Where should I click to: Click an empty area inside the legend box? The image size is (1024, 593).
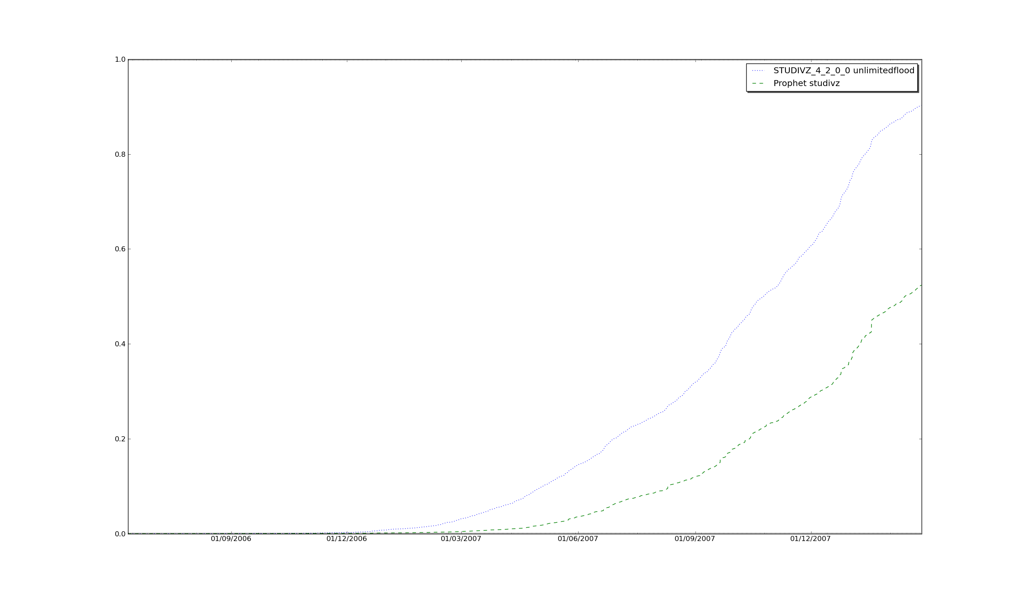coord(879,83)
